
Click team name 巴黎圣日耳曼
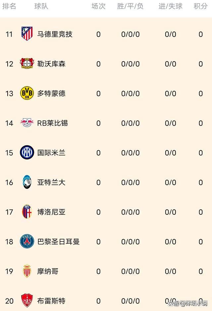point(58,242)
